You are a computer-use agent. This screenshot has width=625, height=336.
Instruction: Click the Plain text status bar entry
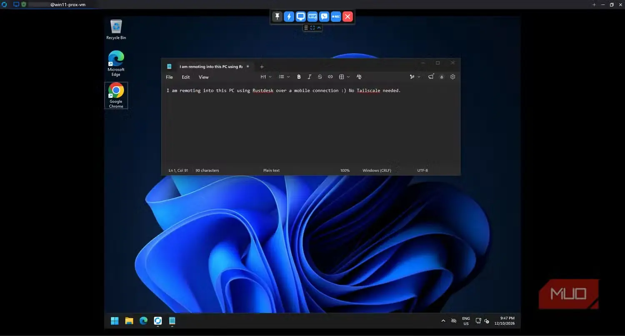(271, 170)
